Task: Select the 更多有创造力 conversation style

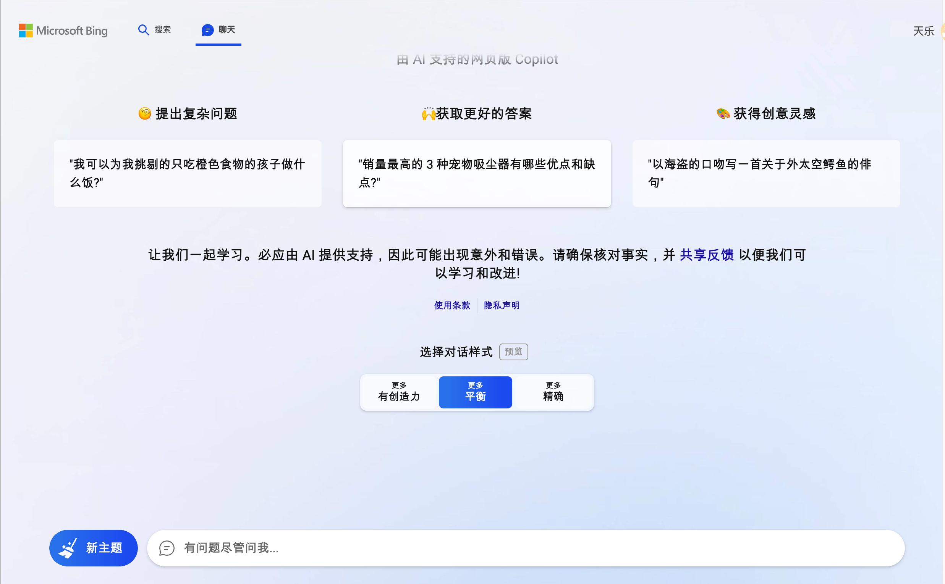Action: [x=398, y=392]
